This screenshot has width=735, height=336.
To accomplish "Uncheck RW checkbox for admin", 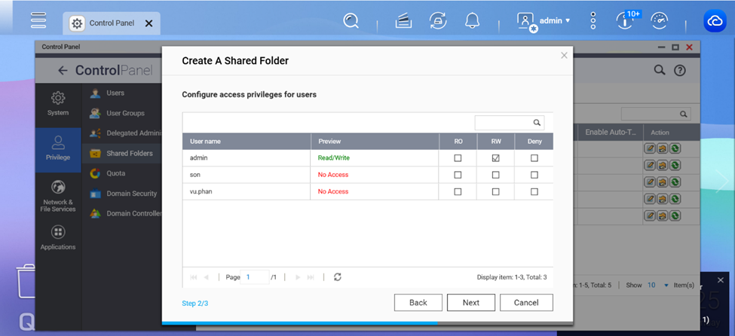I will 495,158.
